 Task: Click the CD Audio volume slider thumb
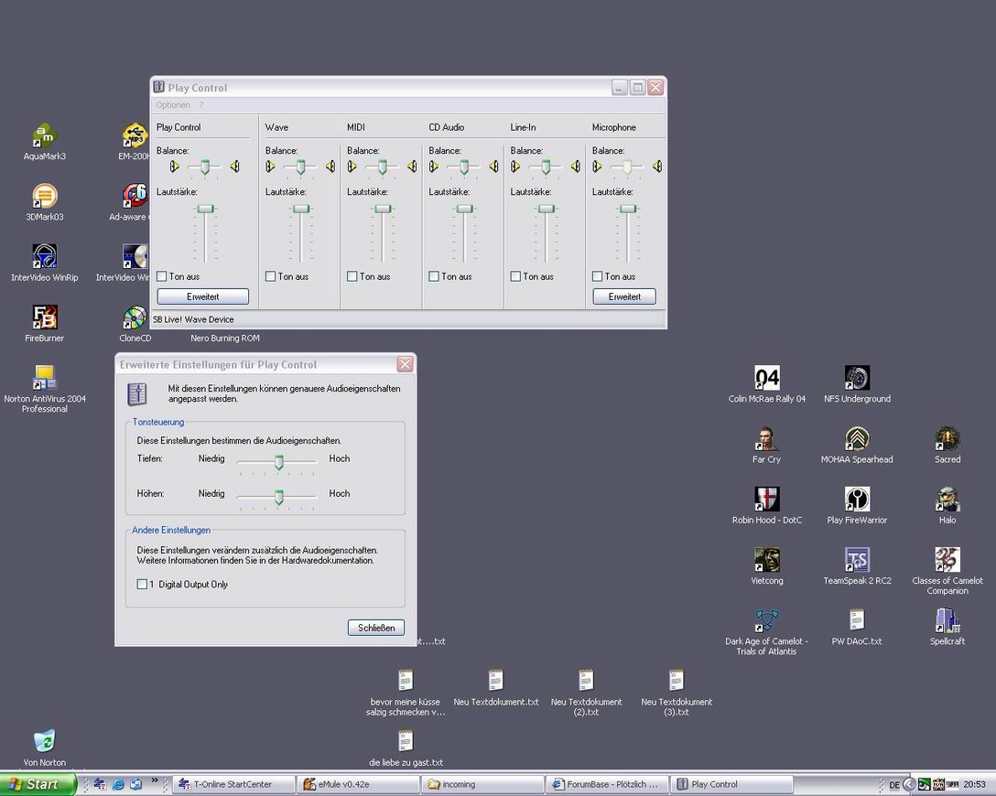464,209
